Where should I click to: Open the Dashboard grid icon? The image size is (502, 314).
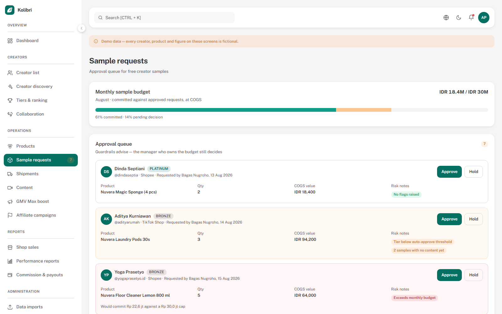[10, 41]
